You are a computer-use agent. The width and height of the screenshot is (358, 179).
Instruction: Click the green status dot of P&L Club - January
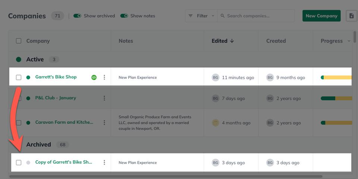coord(28,98)
